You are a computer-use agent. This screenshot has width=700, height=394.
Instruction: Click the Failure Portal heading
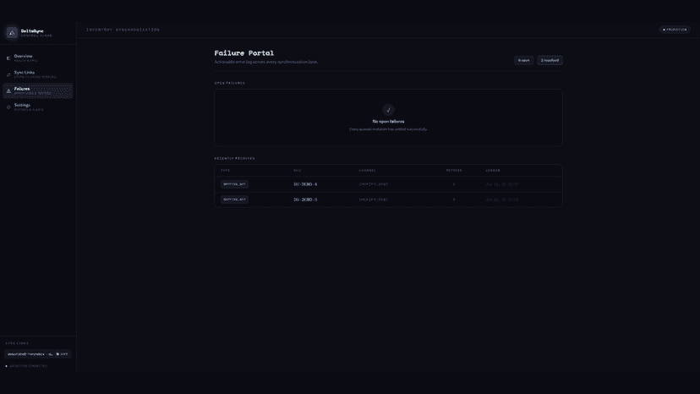(x=244, y=52)
